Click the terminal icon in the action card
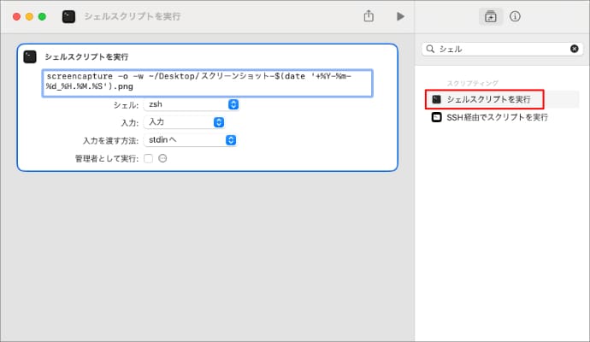Screen dimensions: 590x342 point(30,56)
